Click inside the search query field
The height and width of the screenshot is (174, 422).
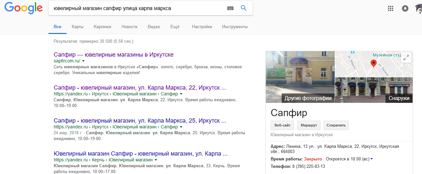click(137, 8)
